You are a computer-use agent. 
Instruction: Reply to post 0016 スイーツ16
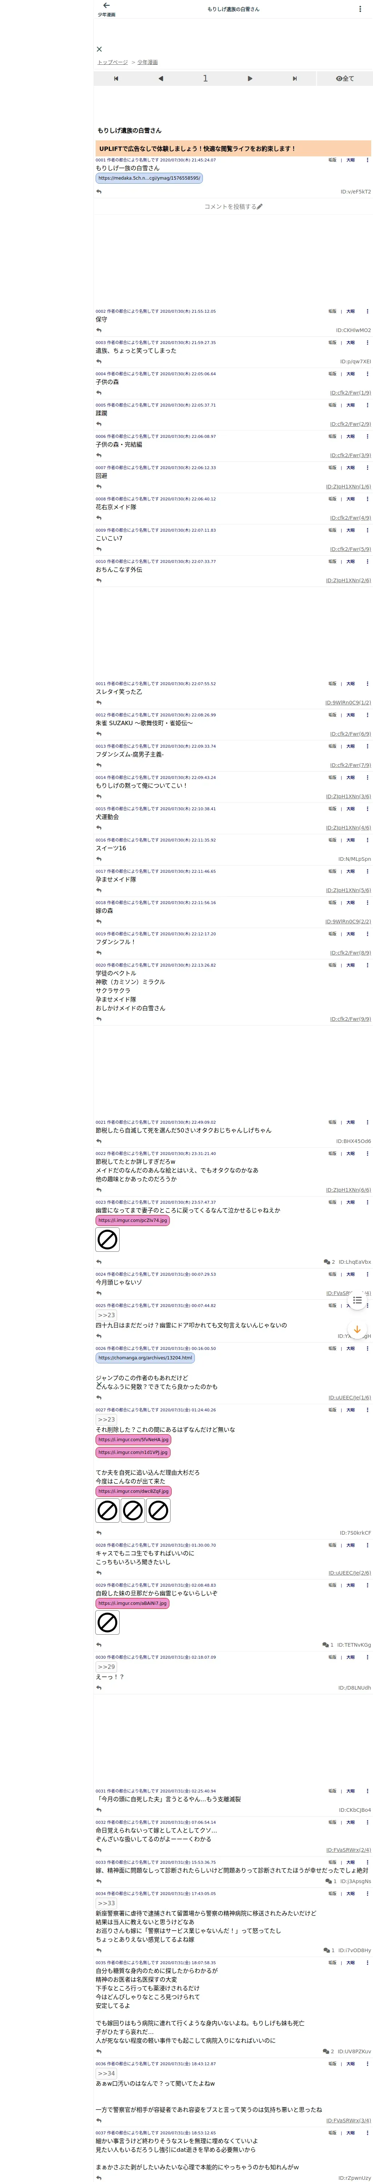(99, 859)
